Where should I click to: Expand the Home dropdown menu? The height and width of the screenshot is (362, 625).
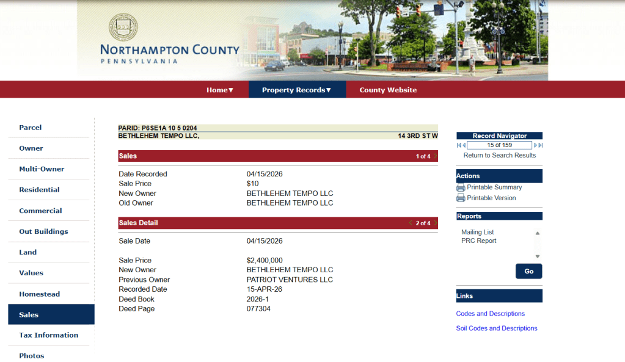click(x=220, y=90)
